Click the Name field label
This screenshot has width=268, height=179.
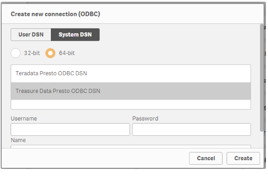(18, 140)
